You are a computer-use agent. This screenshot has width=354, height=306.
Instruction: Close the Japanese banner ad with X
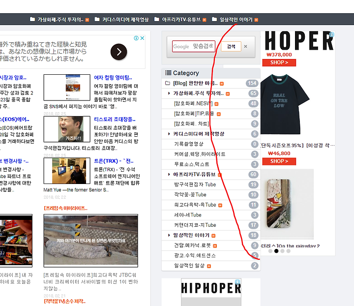pos(142,38)
